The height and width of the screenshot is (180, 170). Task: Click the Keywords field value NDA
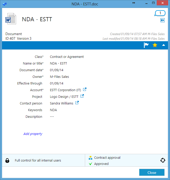[53, 110]
